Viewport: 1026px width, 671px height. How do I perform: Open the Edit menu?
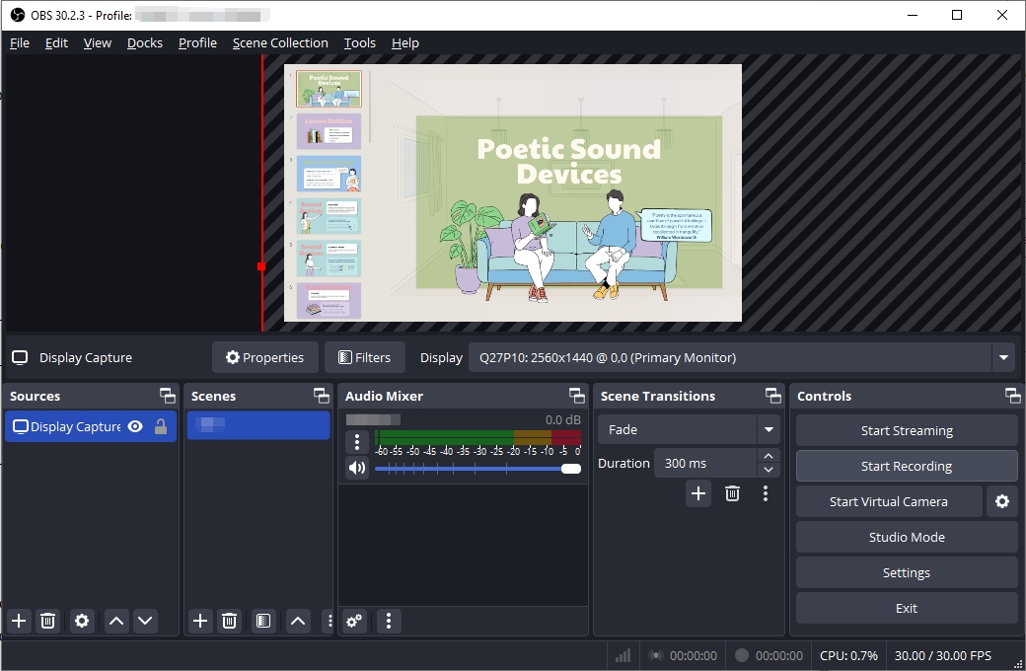pos(56,42)
